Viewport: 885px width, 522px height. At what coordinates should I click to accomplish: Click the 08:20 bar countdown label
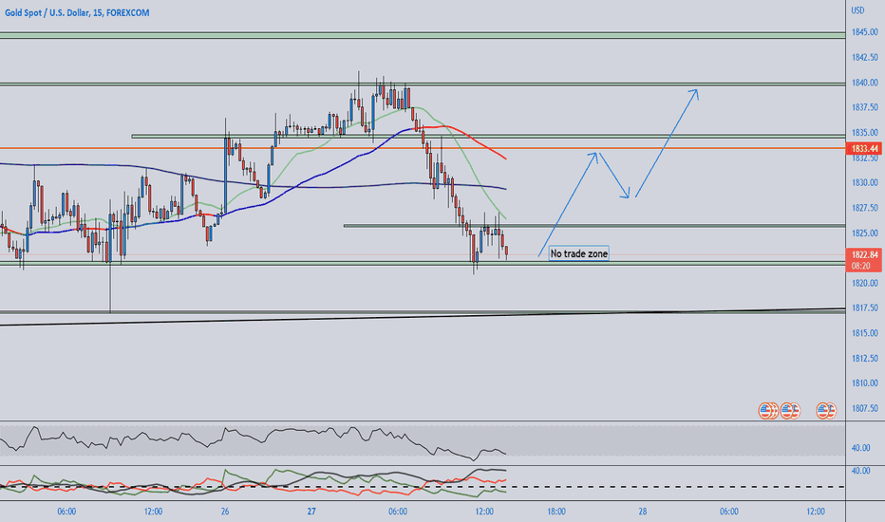tap(860, 265)
